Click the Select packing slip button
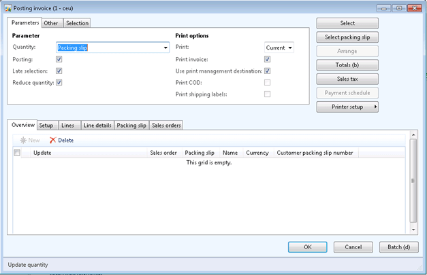Viewport: 427px width, 275px height. pos(347,37)
